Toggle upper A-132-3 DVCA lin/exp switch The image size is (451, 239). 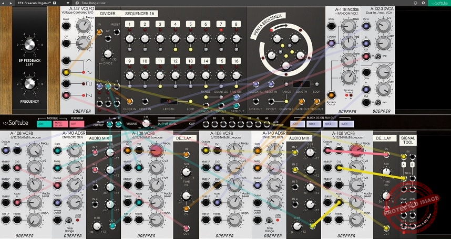377,57
